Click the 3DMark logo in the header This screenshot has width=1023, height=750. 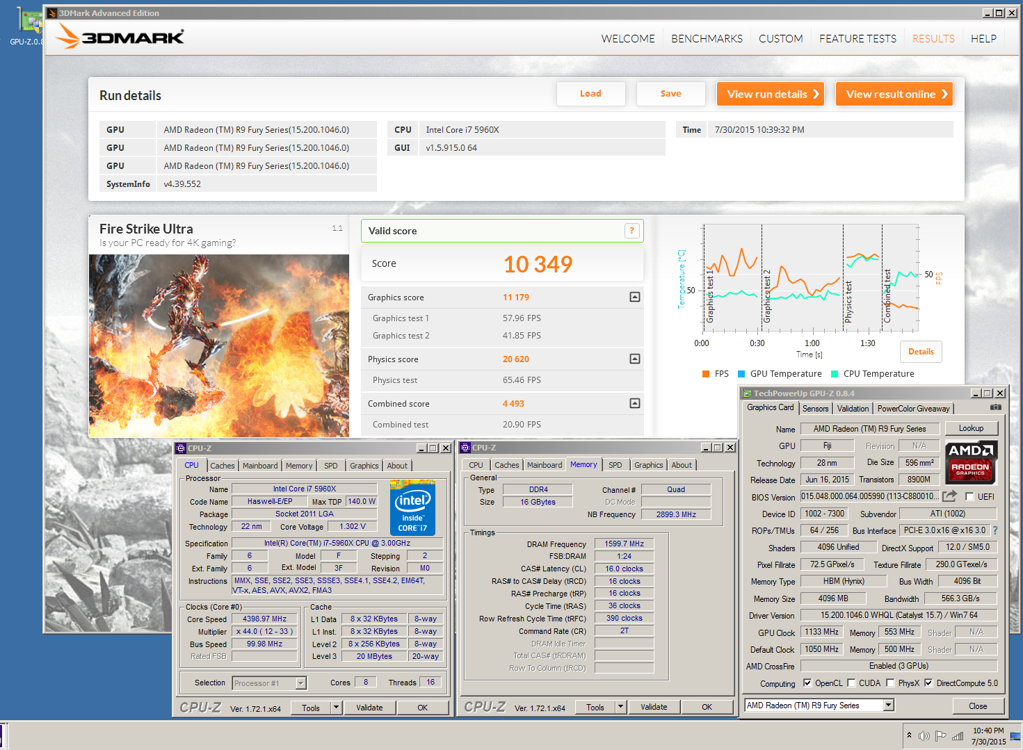120,36
